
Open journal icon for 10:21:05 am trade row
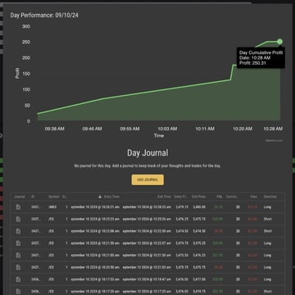[18, 255]
